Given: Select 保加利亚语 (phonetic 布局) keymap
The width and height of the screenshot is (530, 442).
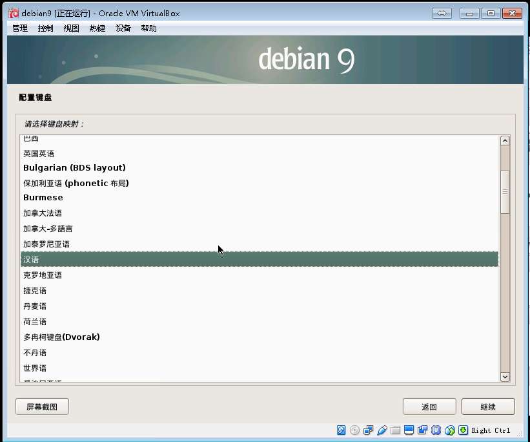Looking at the screenshot, I should point(259,183).
